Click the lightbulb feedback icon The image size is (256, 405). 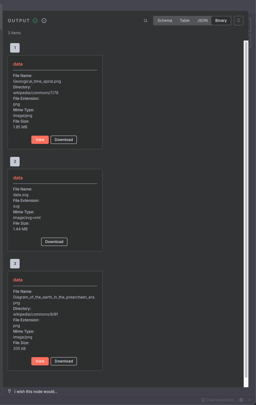tap(9, 391)
